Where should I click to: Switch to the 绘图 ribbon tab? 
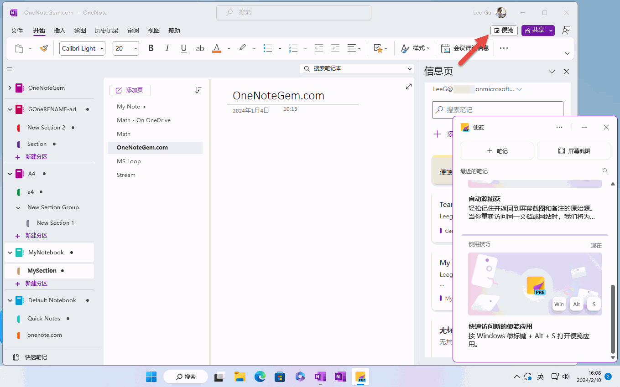pyautogui.click(x=80, y=31)
